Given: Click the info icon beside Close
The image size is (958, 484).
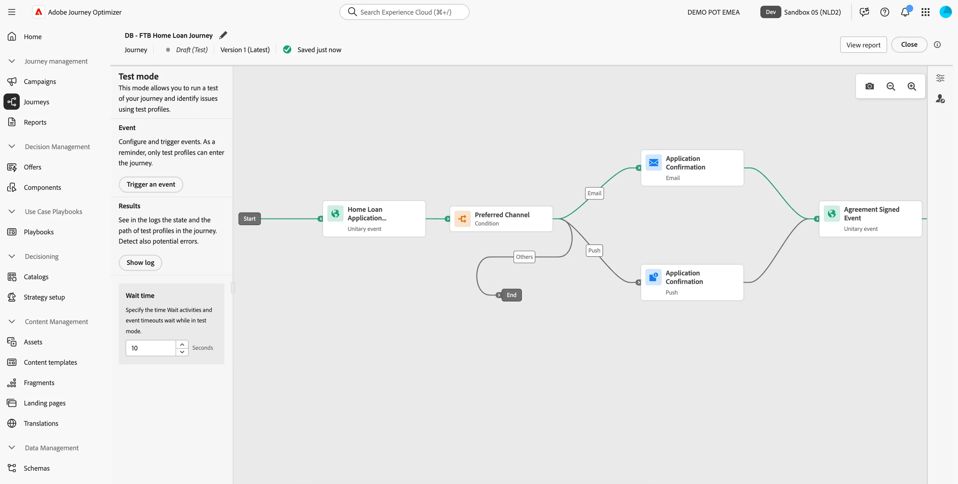Looking at the screenshot, I should 937,45.
